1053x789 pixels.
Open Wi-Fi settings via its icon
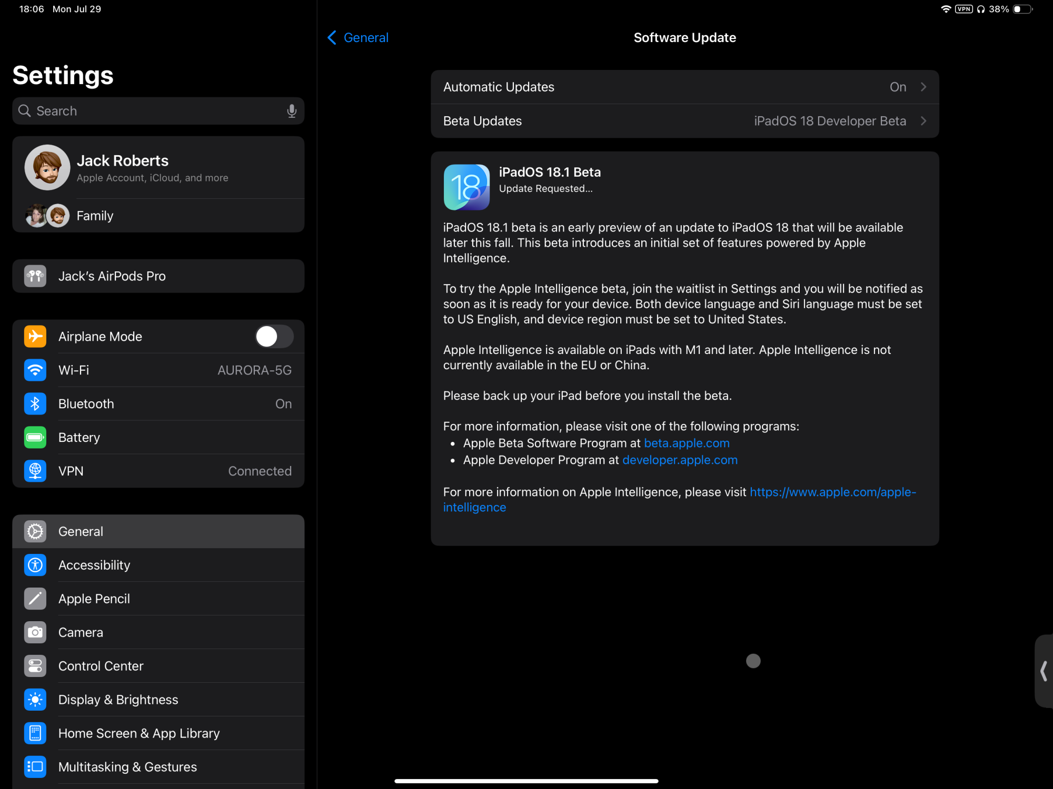point(35,370)
